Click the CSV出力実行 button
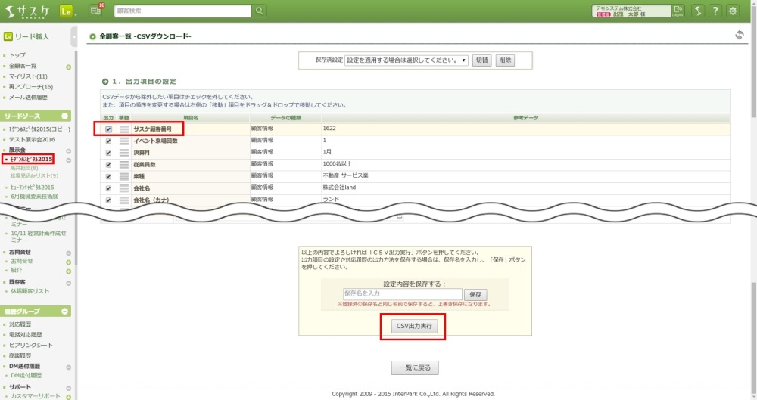757x400 pixels. [x=413, y=326]
